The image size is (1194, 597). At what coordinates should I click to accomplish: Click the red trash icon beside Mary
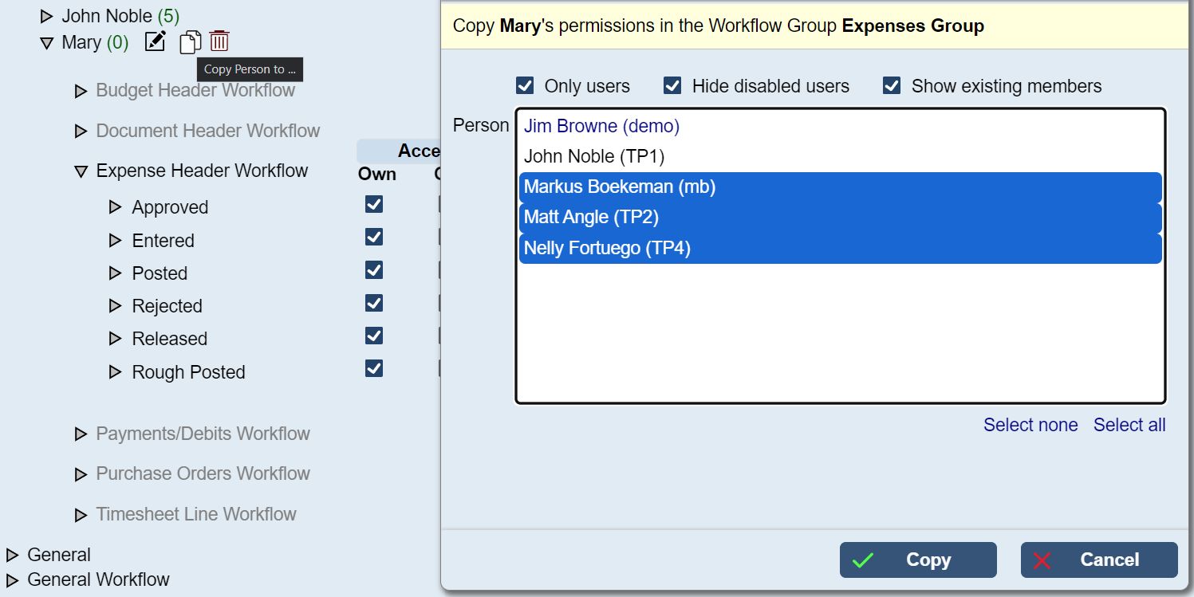coord(219,41)
